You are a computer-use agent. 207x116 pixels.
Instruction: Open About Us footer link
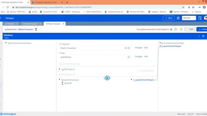(191, 114)
